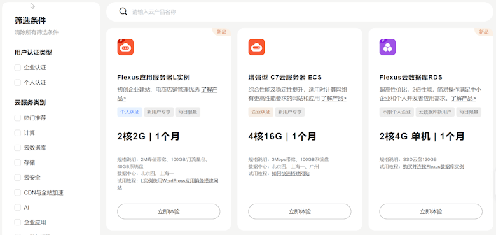Click 清除所有筛选条件 to reset filters
Image resolution: width=496 pixels, height=235 pixels.
[x=36, y=32]
